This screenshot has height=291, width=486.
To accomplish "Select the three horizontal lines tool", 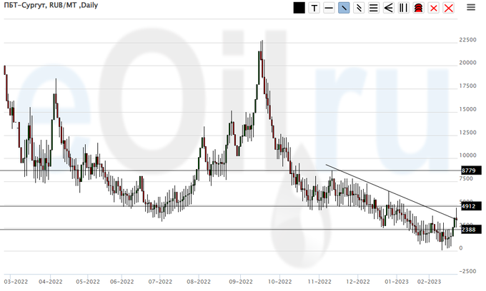I will point(374,8).
